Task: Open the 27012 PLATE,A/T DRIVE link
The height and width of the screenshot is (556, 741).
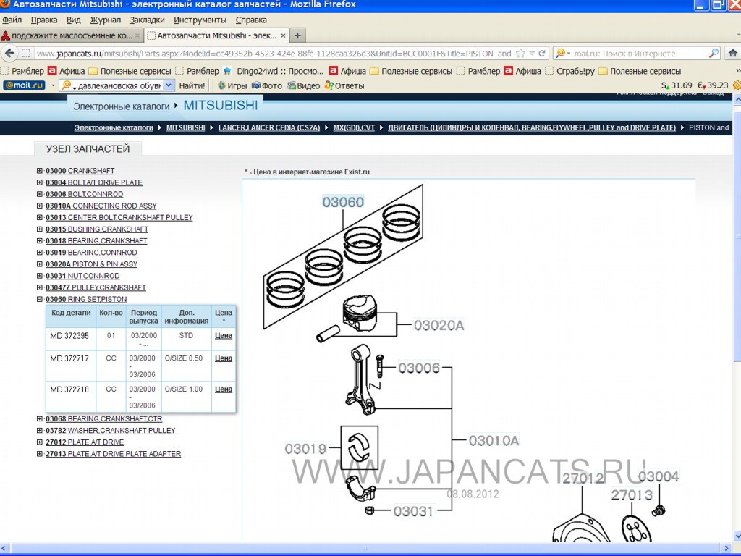Action: 85,442
